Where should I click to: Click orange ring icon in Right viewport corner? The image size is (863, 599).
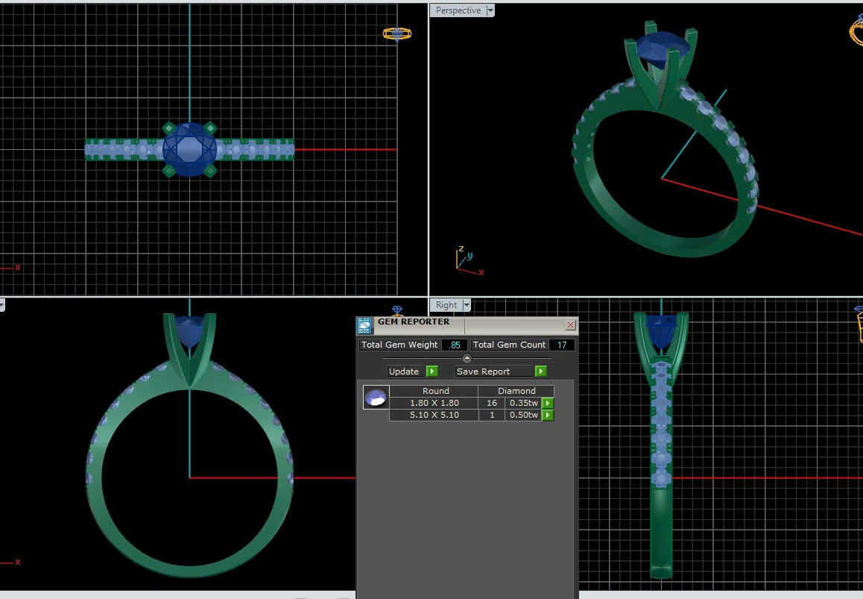click(858, 318)
